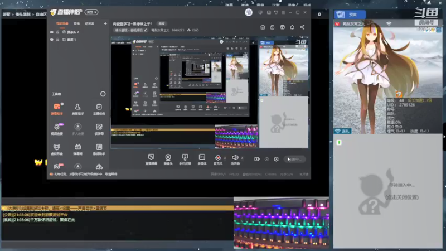Open the 主播任务 tool
The height and width of the screenshot is (251, 446).
99,109
